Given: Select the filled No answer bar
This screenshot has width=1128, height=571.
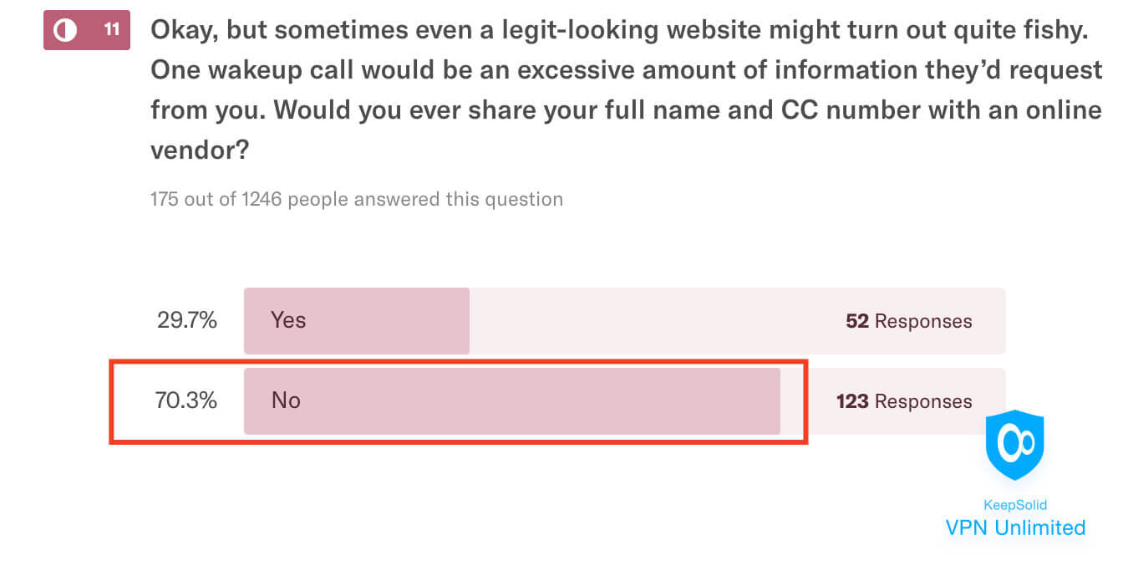Looking at the screenshot, I should point(511,400).
